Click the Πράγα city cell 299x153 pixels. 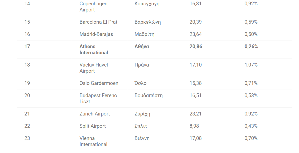[142, 65]
